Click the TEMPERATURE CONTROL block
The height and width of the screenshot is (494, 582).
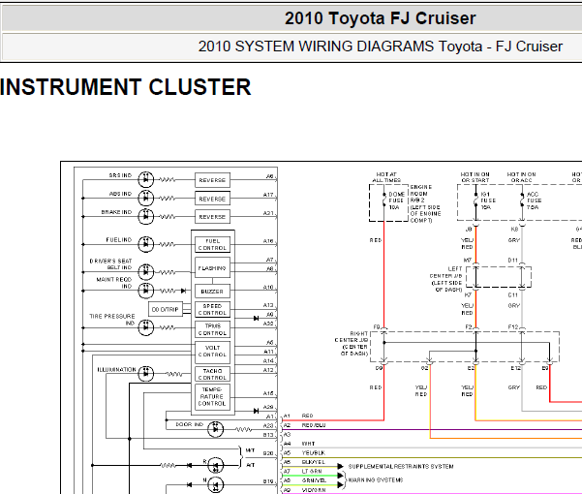click(x=212, y=397)
